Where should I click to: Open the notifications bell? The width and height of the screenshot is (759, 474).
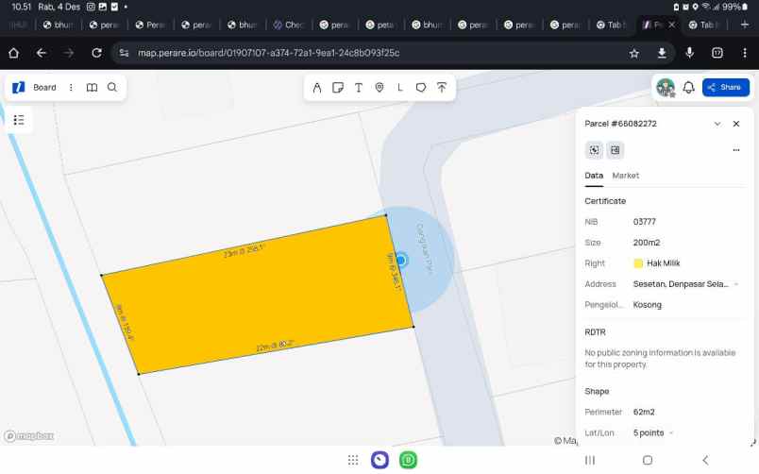[689, 88]
